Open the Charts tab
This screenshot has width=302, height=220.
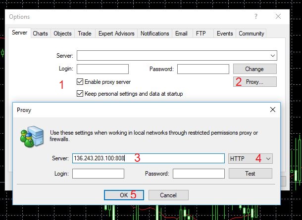[x=40, y=34]
